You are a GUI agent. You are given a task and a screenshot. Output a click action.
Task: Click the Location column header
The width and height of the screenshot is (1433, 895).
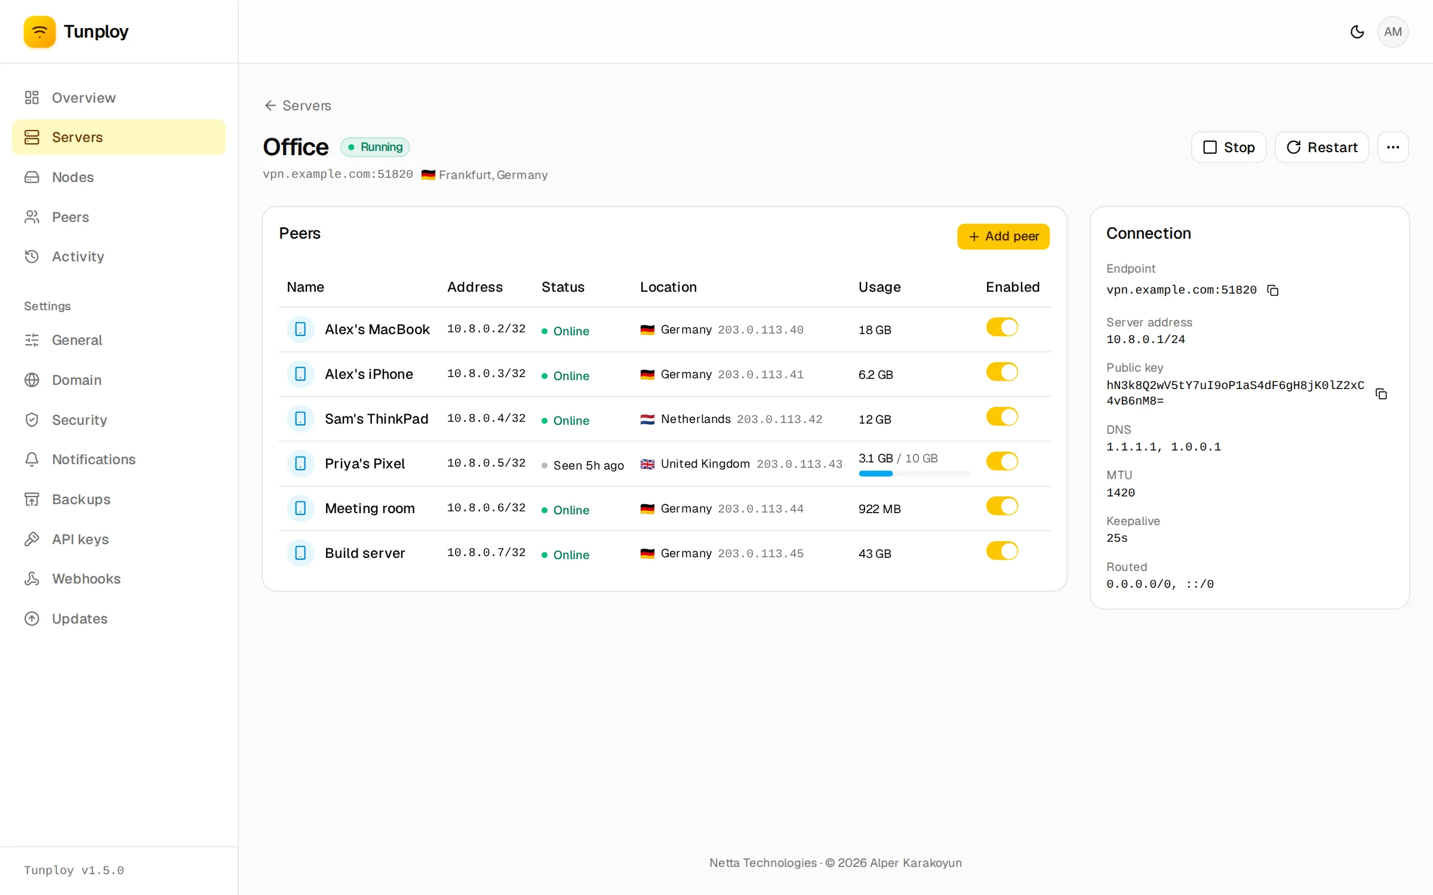pyautogui.click(x=668, y=287)
